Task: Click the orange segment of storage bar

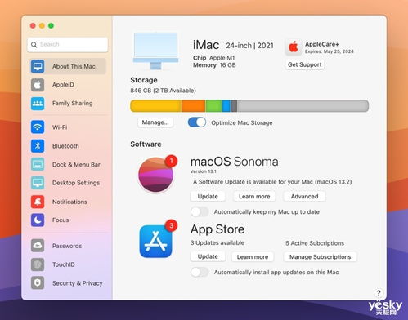Action: click(x=194, y=106)
